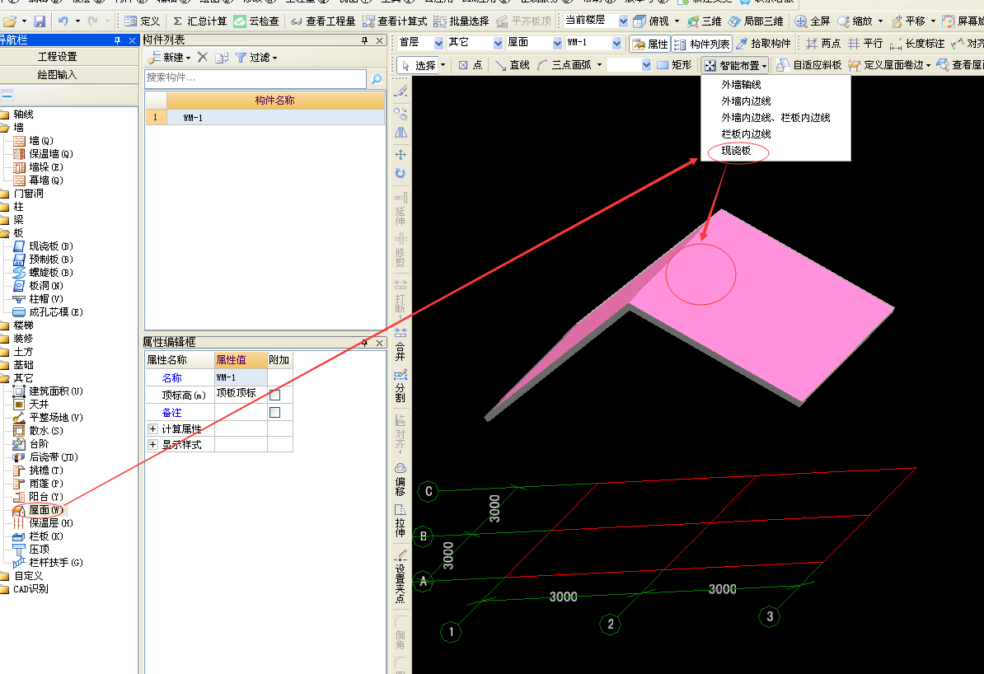
Task: Click 自适应斜板 adaptive slope tool
Action: 809,65
